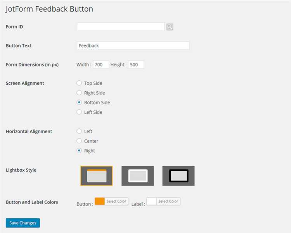Screen dimensions: 291x233
Task: Choose the orange-topped lightbox style thumbnail
Action: click(x=97, y=176)
